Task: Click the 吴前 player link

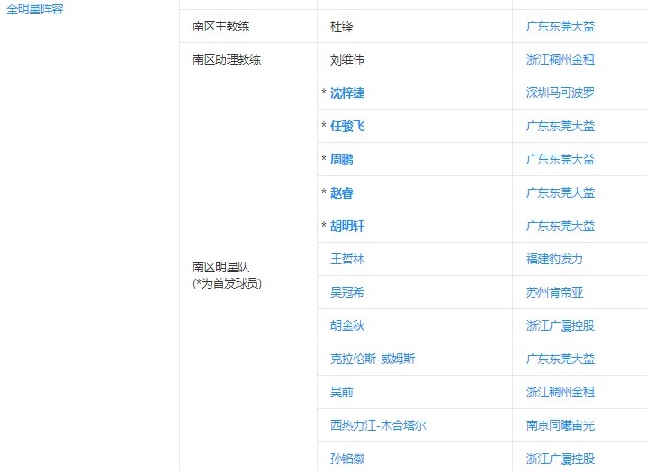Action: pos(342,392)
